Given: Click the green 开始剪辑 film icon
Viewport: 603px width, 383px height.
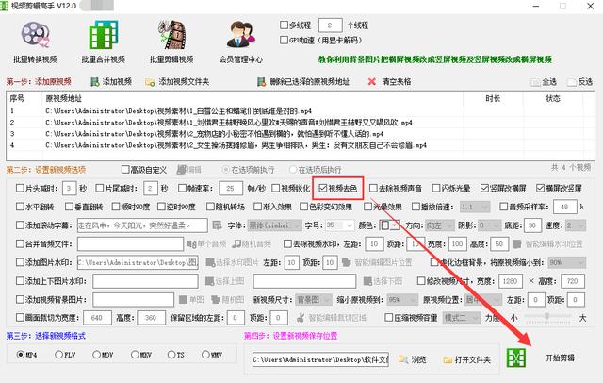Looking at the screenshot, I should coord(516,358).
